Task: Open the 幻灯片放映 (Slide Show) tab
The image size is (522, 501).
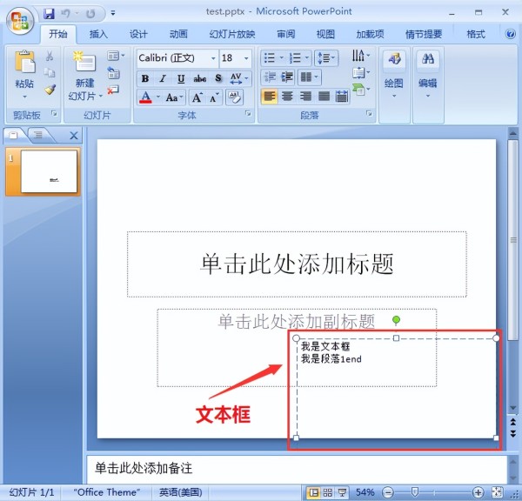Action: point(232,34)
